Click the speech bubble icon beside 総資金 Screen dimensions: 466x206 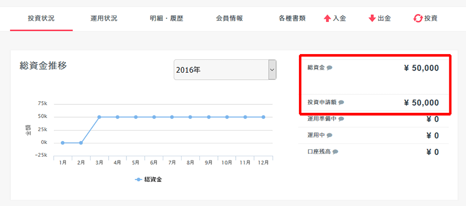coord(329,67)
